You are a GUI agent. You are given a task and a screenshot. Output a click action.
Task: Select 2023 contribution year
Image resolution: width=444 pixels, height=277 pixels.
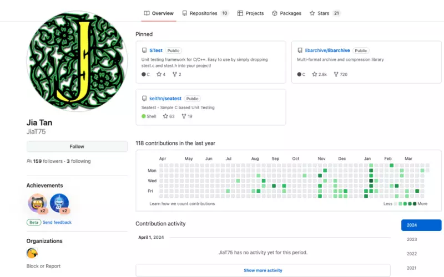coord(412,239)
